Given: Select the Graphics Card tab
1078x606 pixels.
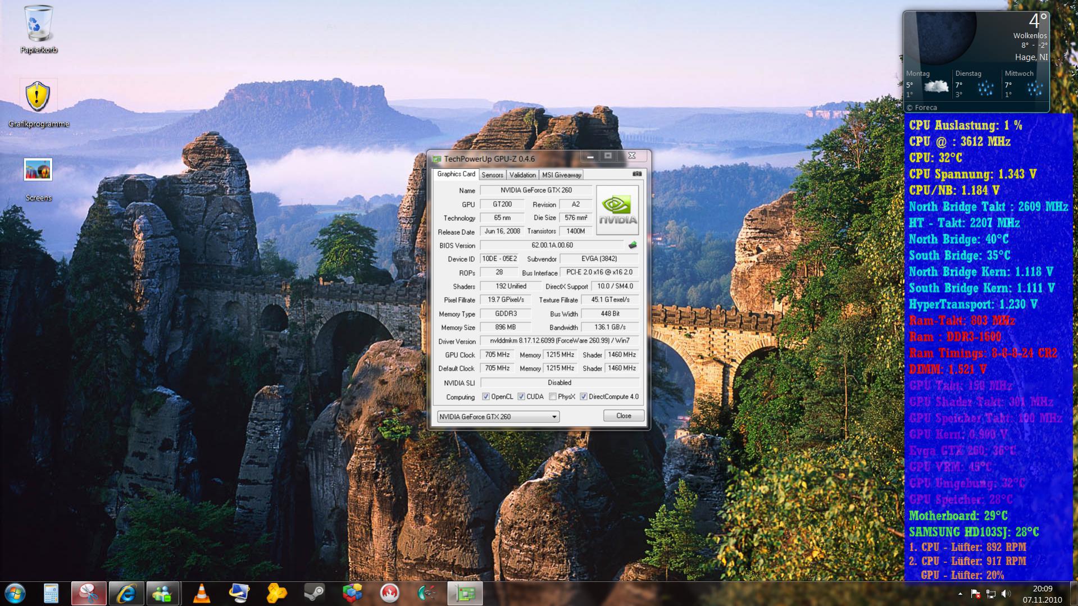Looking at the screenshot, I should click(x=456, y=174).
